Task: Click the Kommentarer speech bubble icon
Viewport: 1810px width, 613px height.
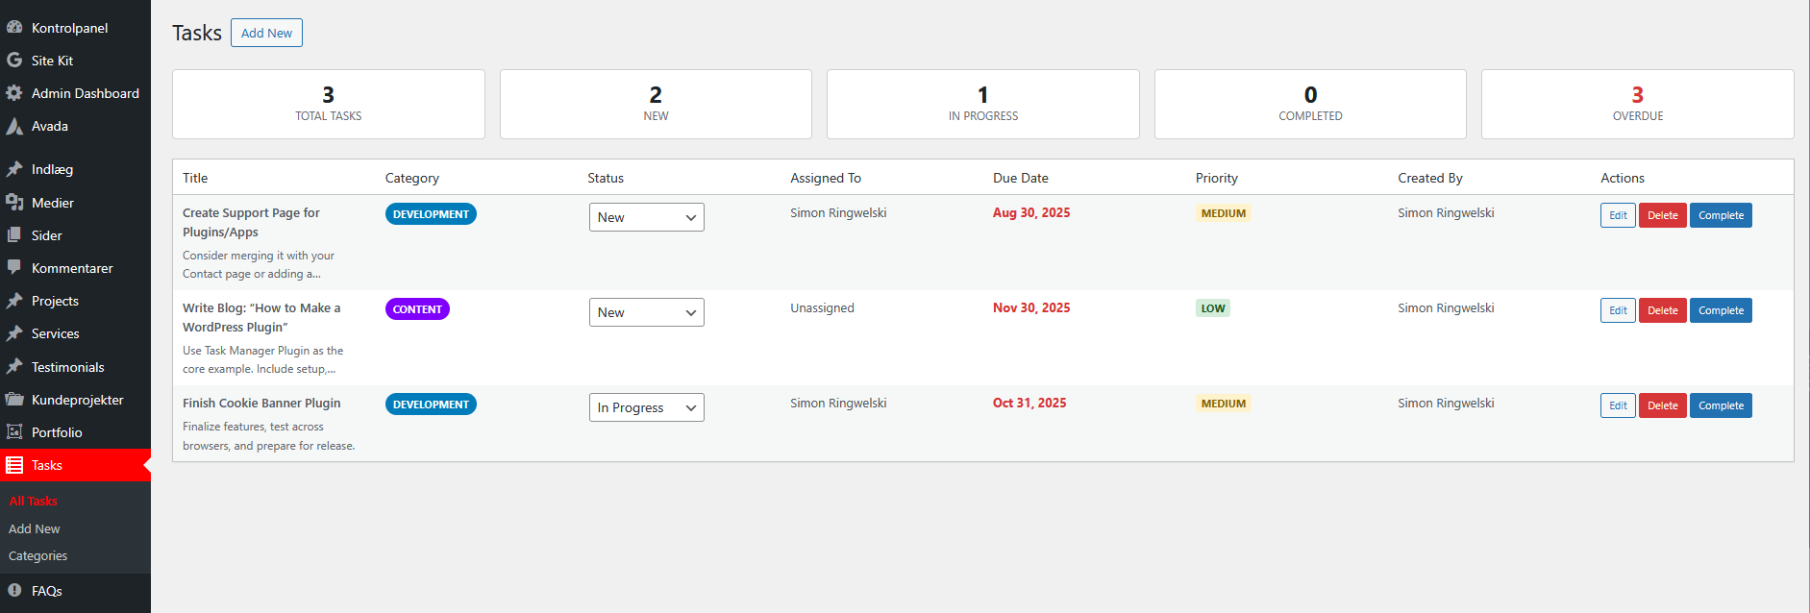Action: click(14, 267)
